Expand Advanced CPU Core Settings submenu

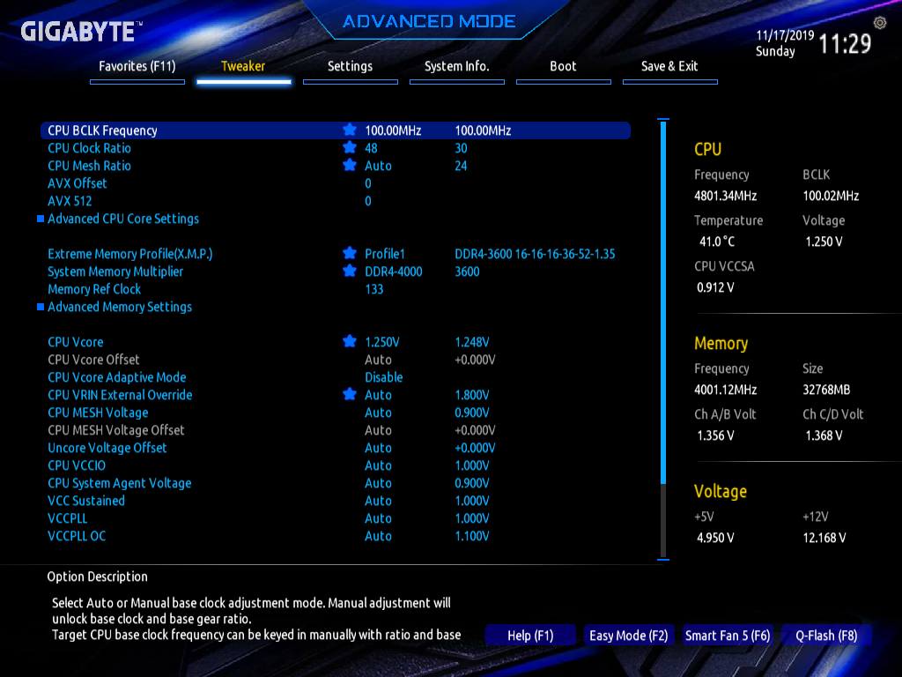[x=123, y=219]
